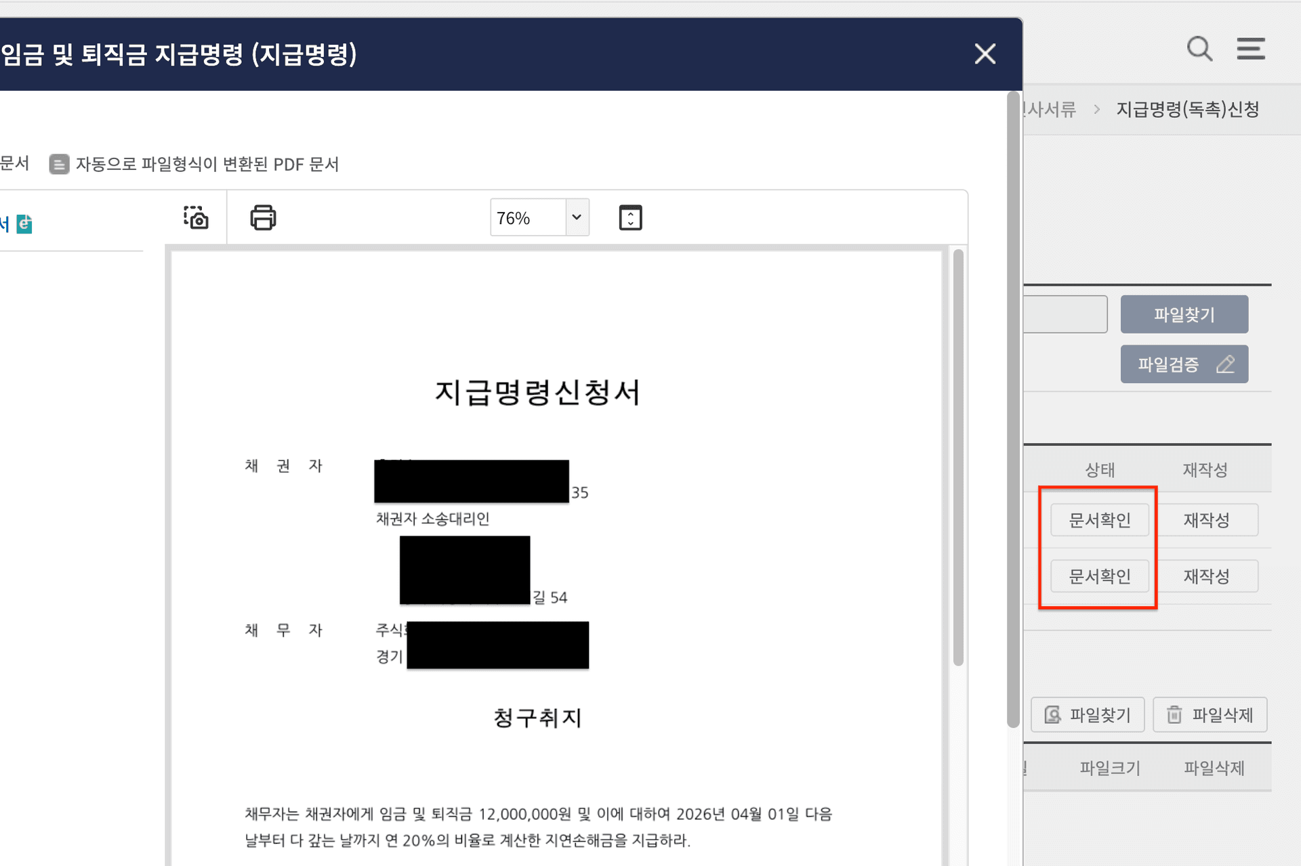
Task: Close the 지급명령 document preview window
Action: coord(985,53)
